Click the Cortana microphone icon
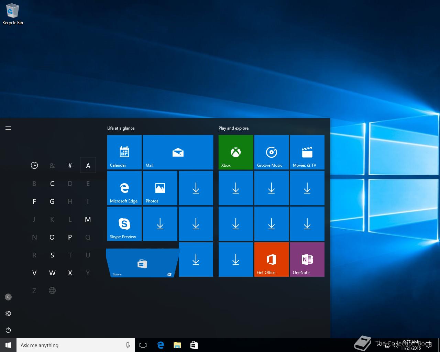 [x=128, y=345]
